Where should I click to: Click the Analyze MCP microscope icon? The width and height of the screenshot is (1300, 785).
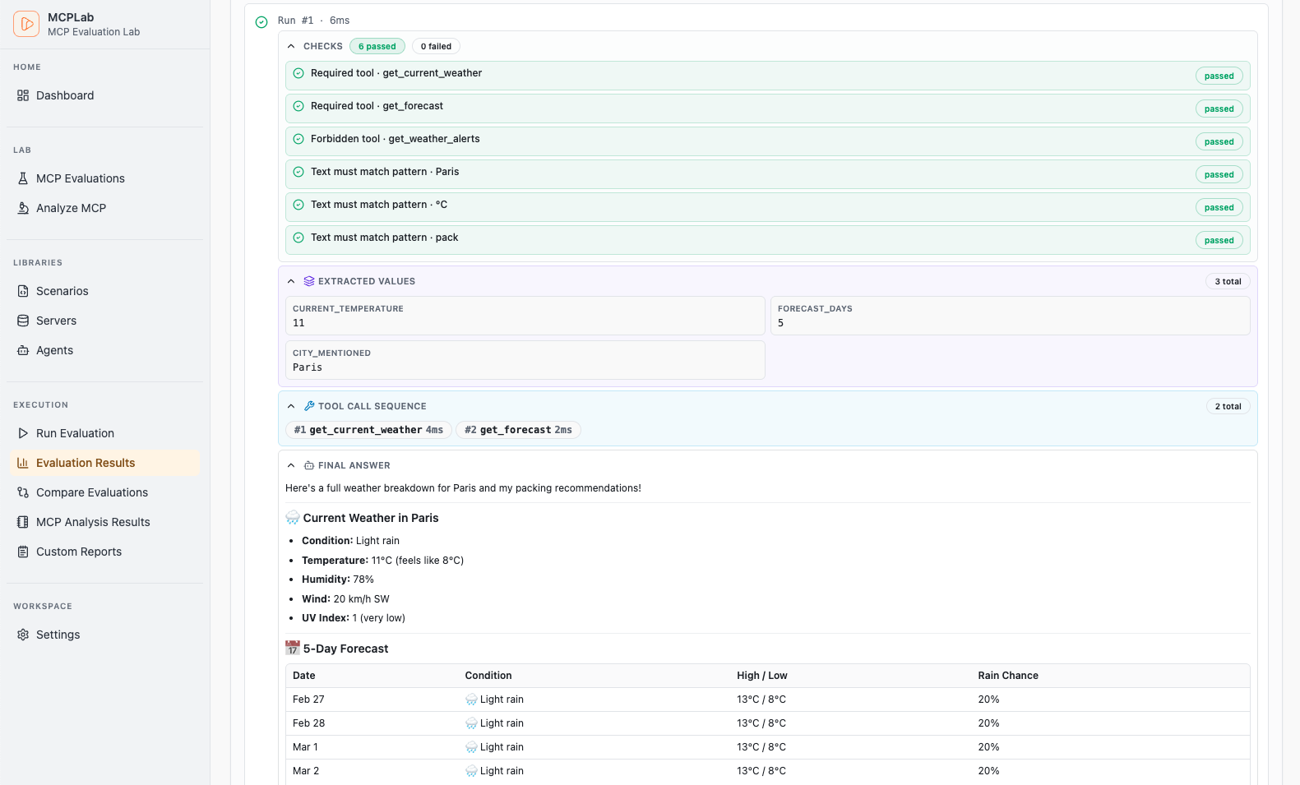click(23, 208)
